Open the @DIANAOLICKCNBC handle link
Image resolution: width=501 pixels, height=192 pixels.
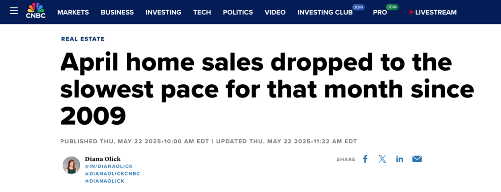113,173
